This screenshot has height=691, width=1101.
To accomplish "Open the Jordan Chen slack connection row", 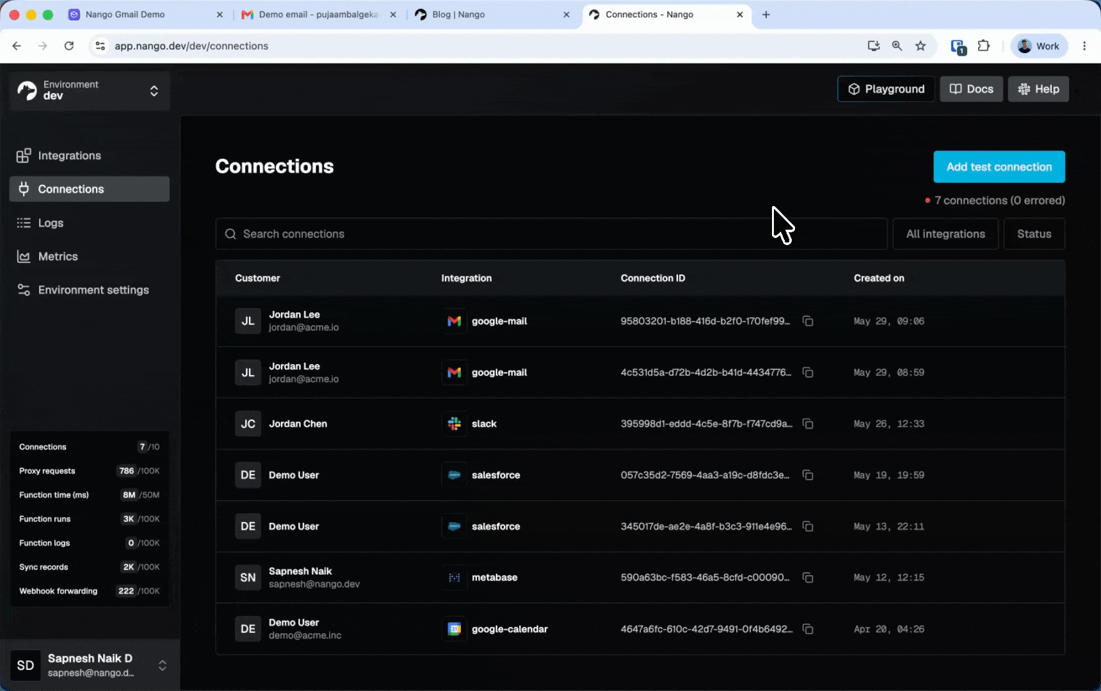I will click(x=640, y=424).
